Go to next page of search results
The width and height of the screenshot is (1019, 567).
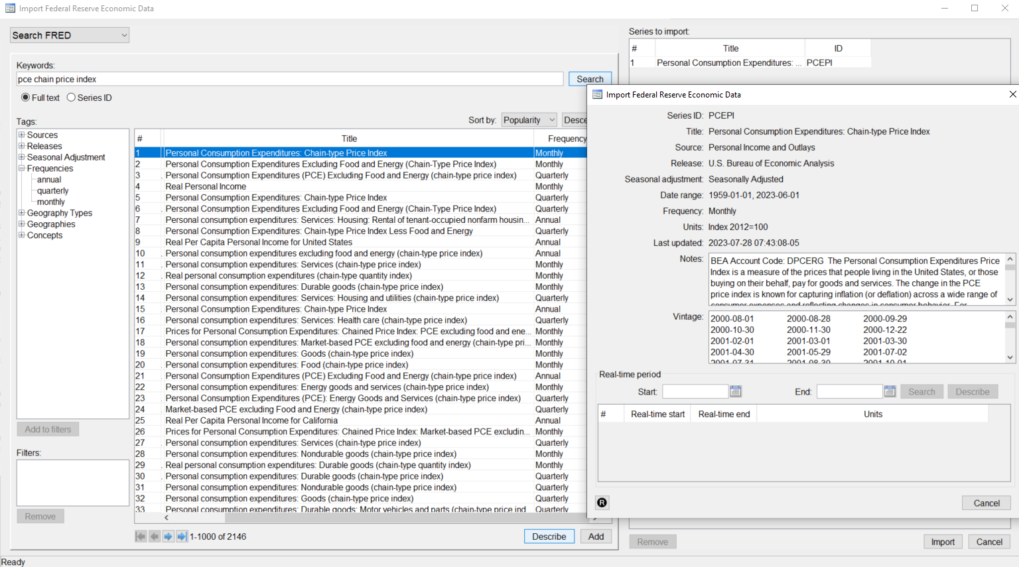(168, 536)
